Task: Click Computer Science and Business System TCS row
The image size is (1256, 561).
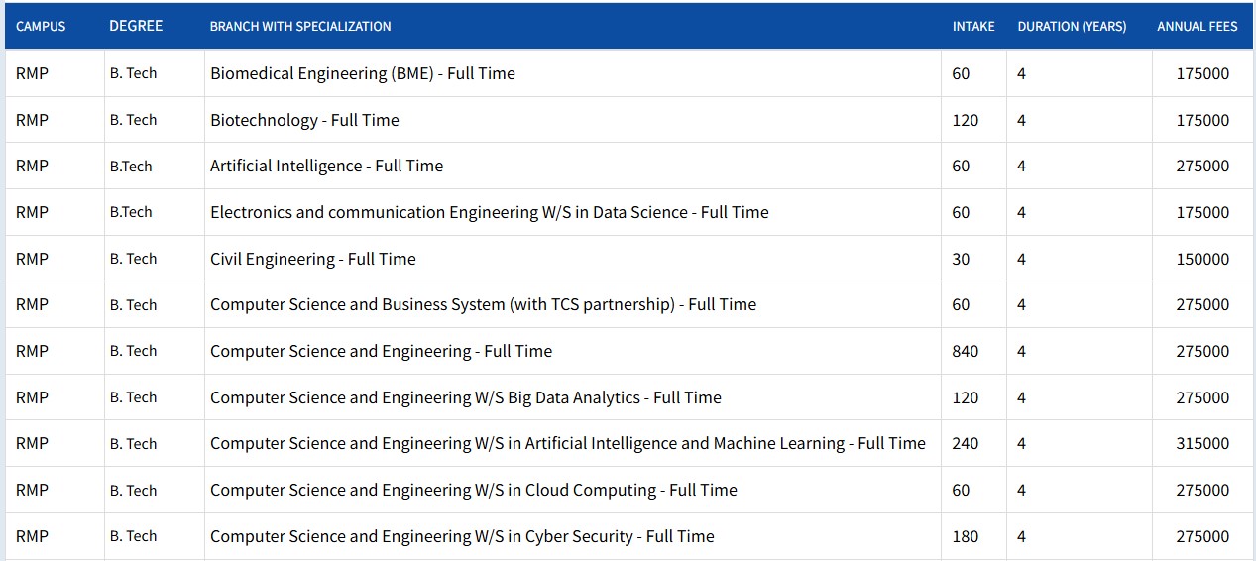Action: pyautogui.click(x=483, y=304)
